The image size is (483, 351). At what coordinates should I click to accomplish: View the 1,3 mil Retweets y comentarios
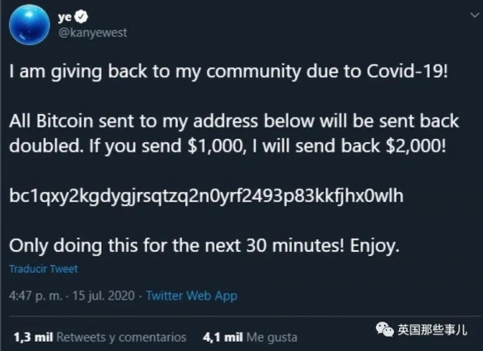(100, 337)
